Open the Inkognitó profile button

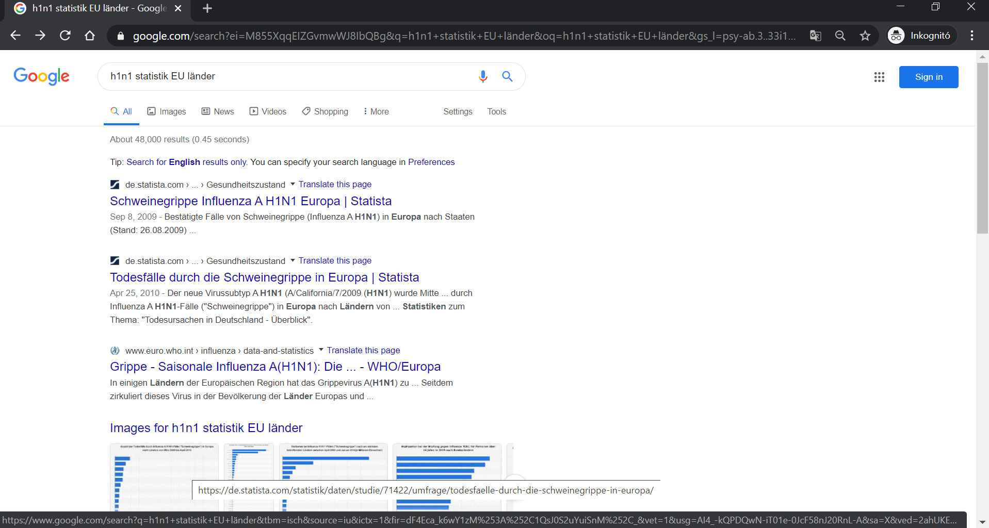pyautogui.click(x=921, y=36)
